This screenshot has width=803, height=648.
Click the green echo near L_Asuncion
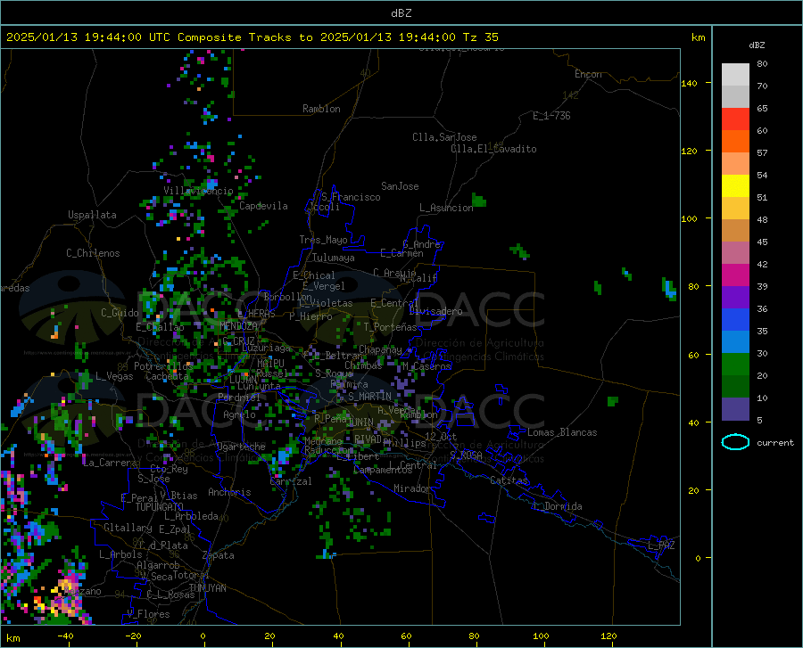click(x=479, y=200)
